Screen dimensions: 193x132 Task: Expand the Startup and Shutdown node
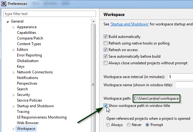(13, 106)
